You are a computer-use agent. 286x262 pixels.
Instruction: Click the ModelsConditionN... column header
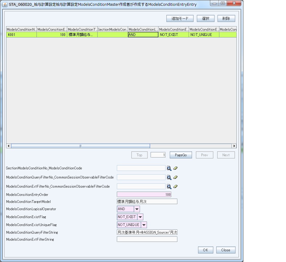(22, 29)
